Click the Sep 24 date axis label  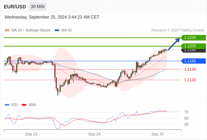[x=94, y=134]
